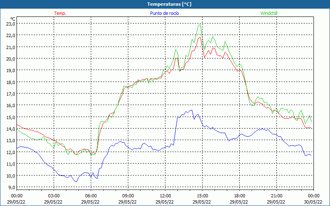Click the 13,0 y-axis value
Viewport: 330px width, 206px height.
(11, 140)
